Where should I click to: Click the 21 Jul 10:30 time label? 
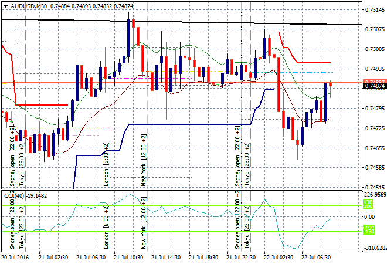(128, 258)
